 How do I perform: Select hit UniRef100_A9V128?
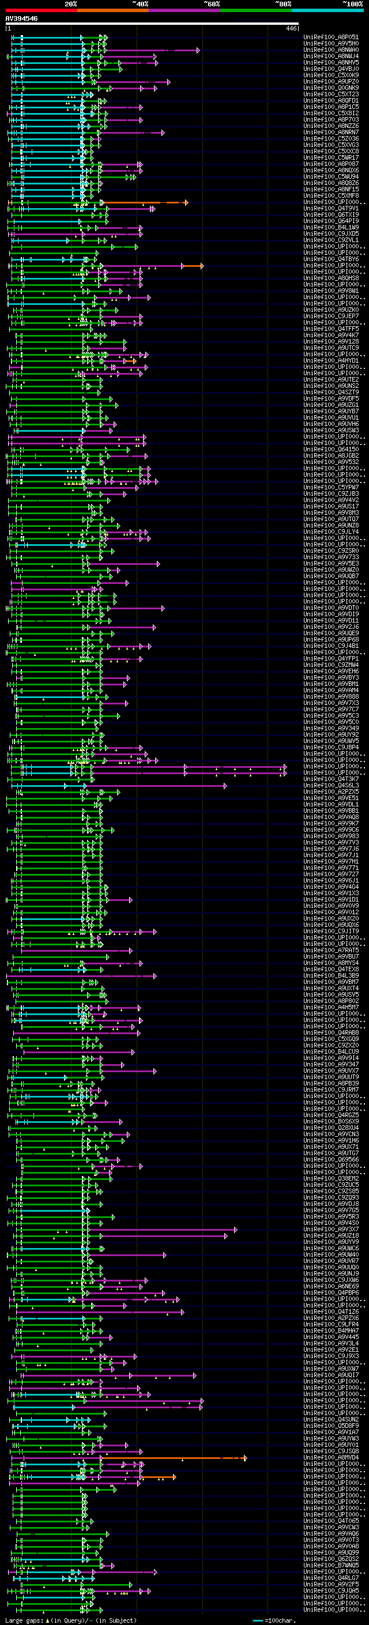pyautogui.click(x=331, y=341)
